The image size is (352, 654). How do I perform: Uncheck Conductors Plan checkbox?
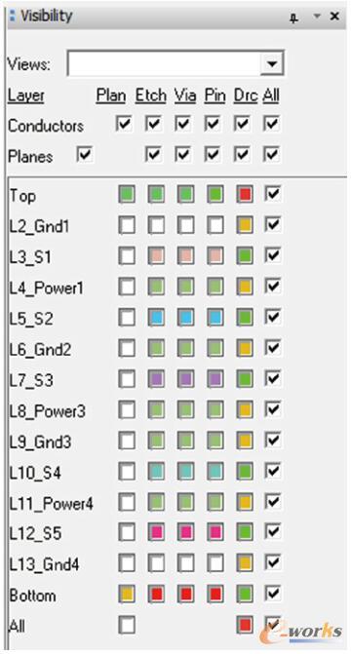coord(124,124)
